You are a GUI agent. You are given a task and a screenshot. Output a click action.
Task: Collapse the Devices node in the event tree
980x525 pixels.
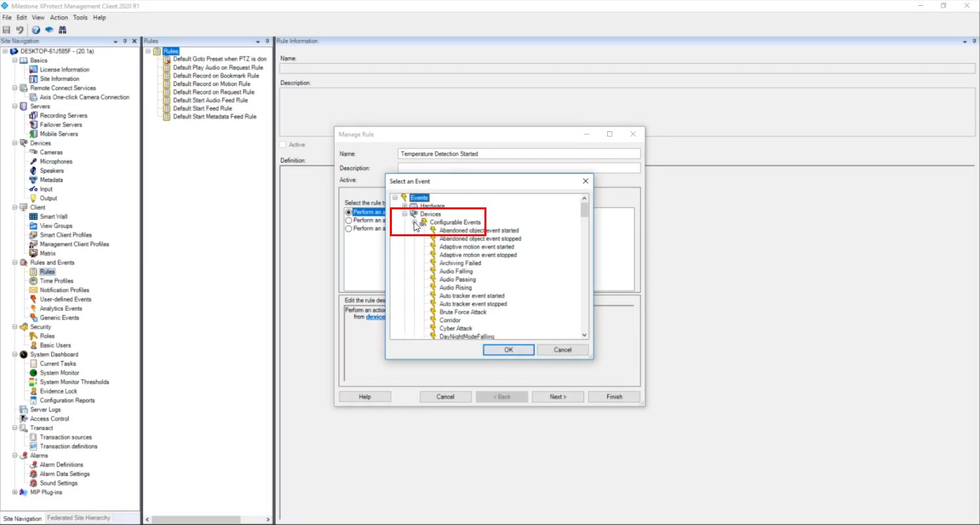404,213
